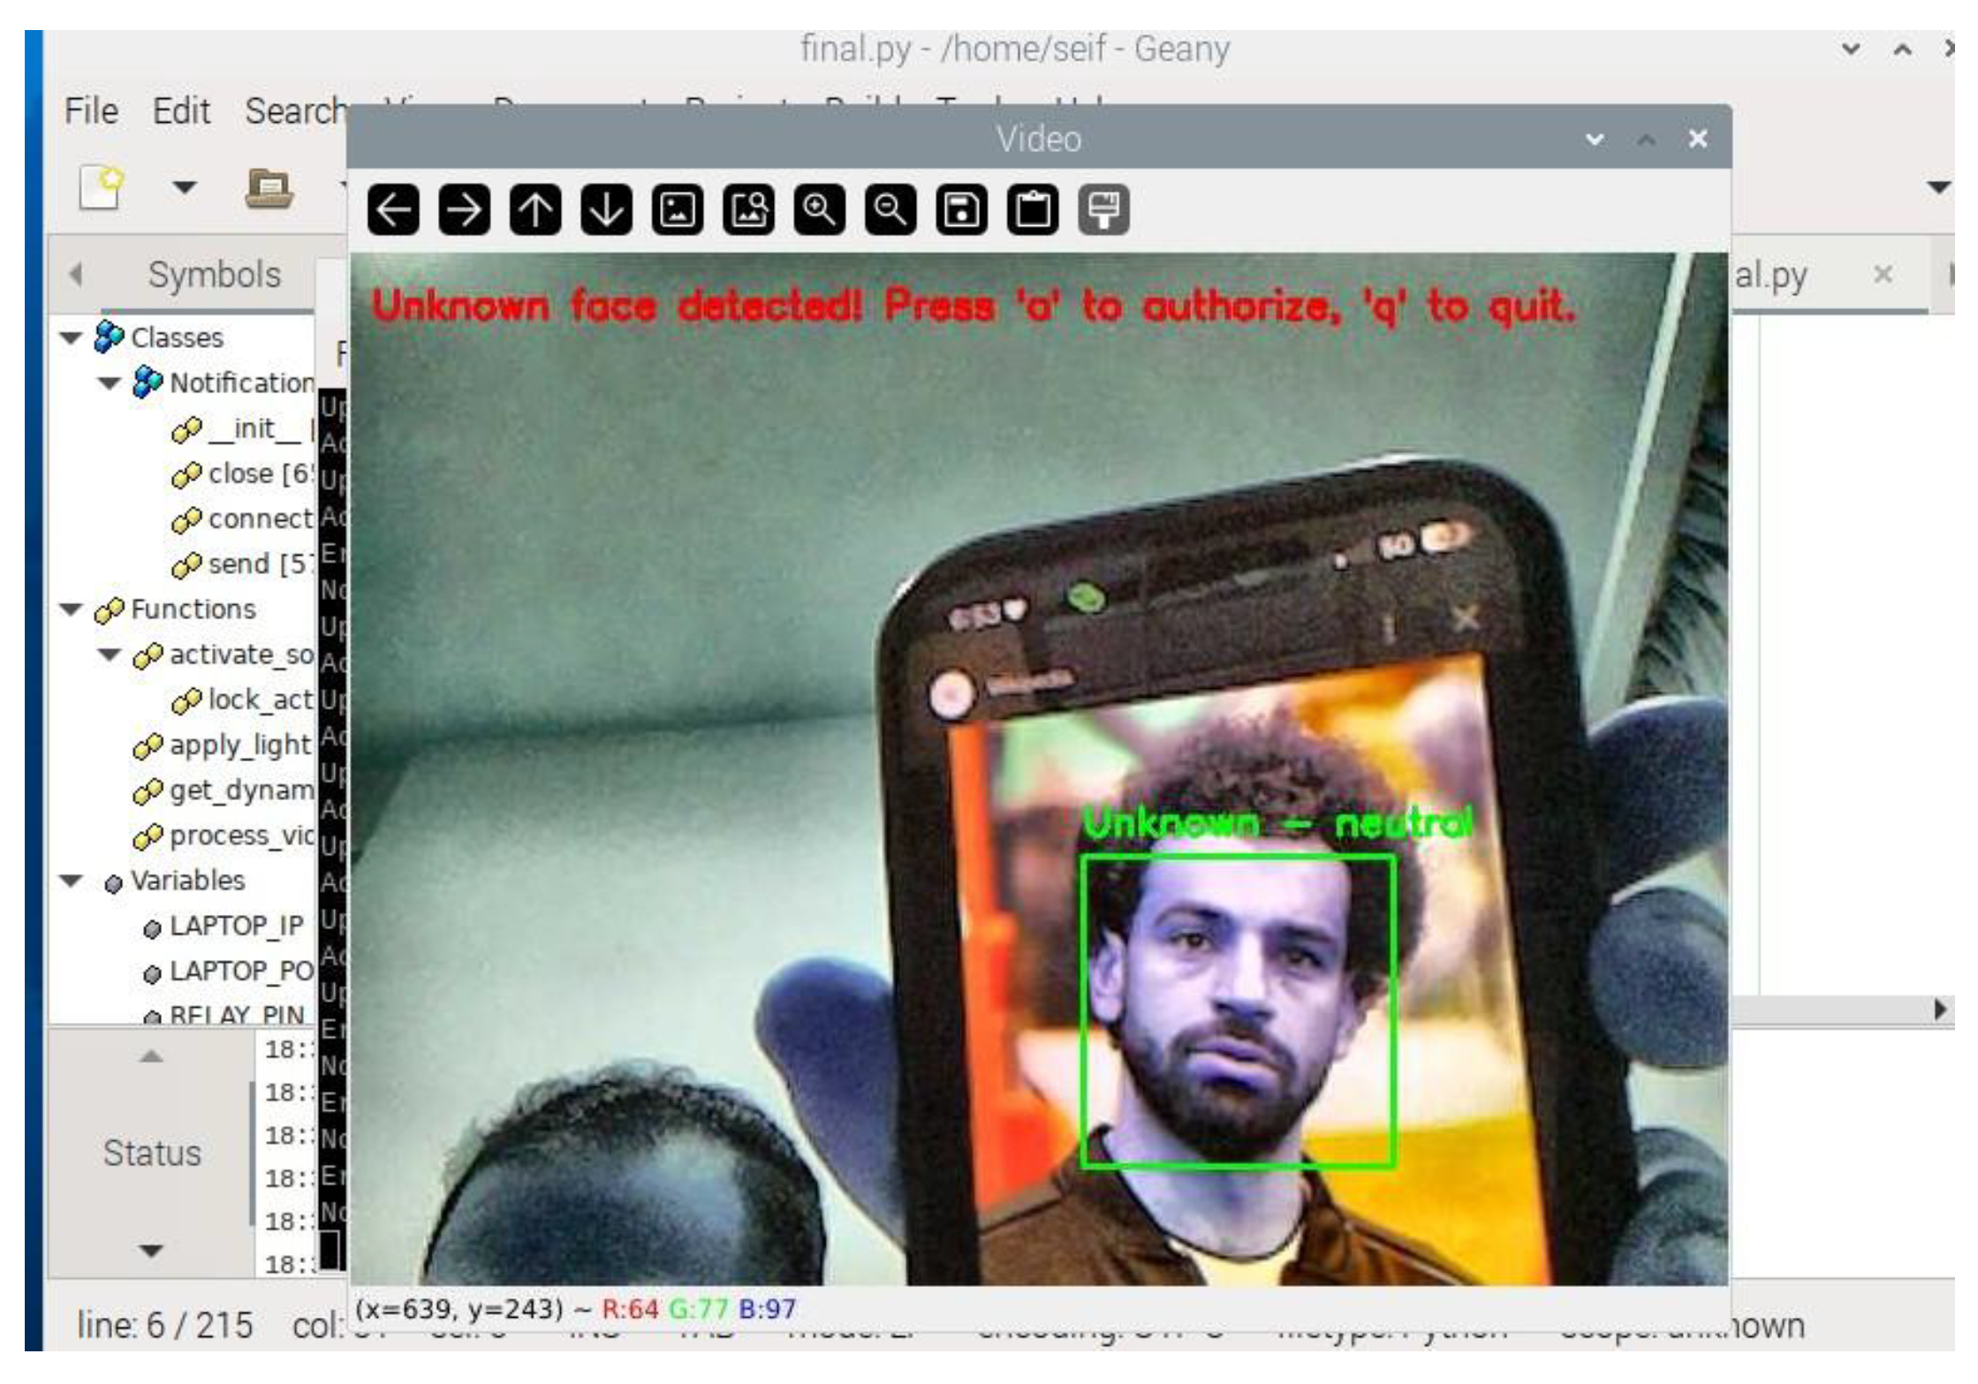Viewport: 1978px width, 1384px height.
Task: Select the LAPTOP_IP variable in symbols
Action: (236, 926)
